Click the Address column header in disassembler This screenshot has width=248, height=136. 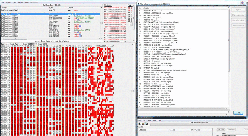point(4,8)
